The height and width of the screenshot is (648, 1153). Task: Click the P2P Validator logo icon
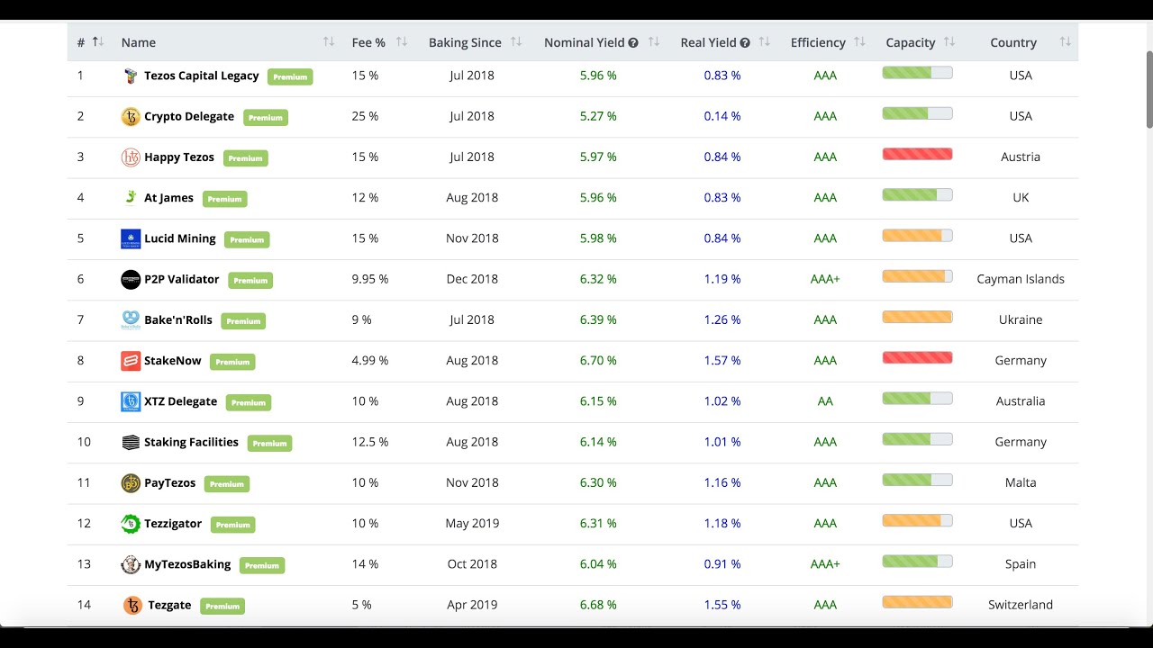131,279
